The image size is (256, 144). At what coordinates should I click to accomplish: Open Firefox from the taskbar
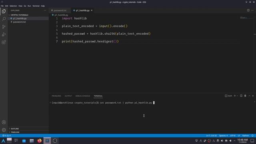39,141
